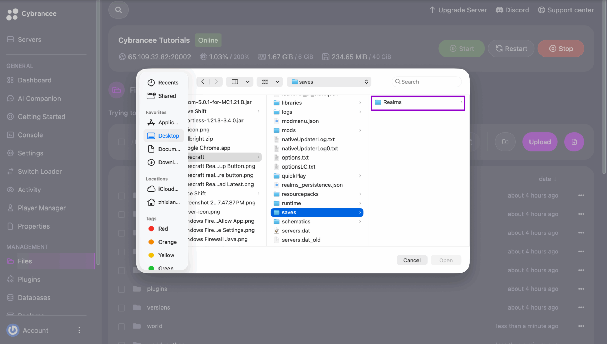Select Desktop in Favorites sidebar
607x344 pixels.
(164, 136)
